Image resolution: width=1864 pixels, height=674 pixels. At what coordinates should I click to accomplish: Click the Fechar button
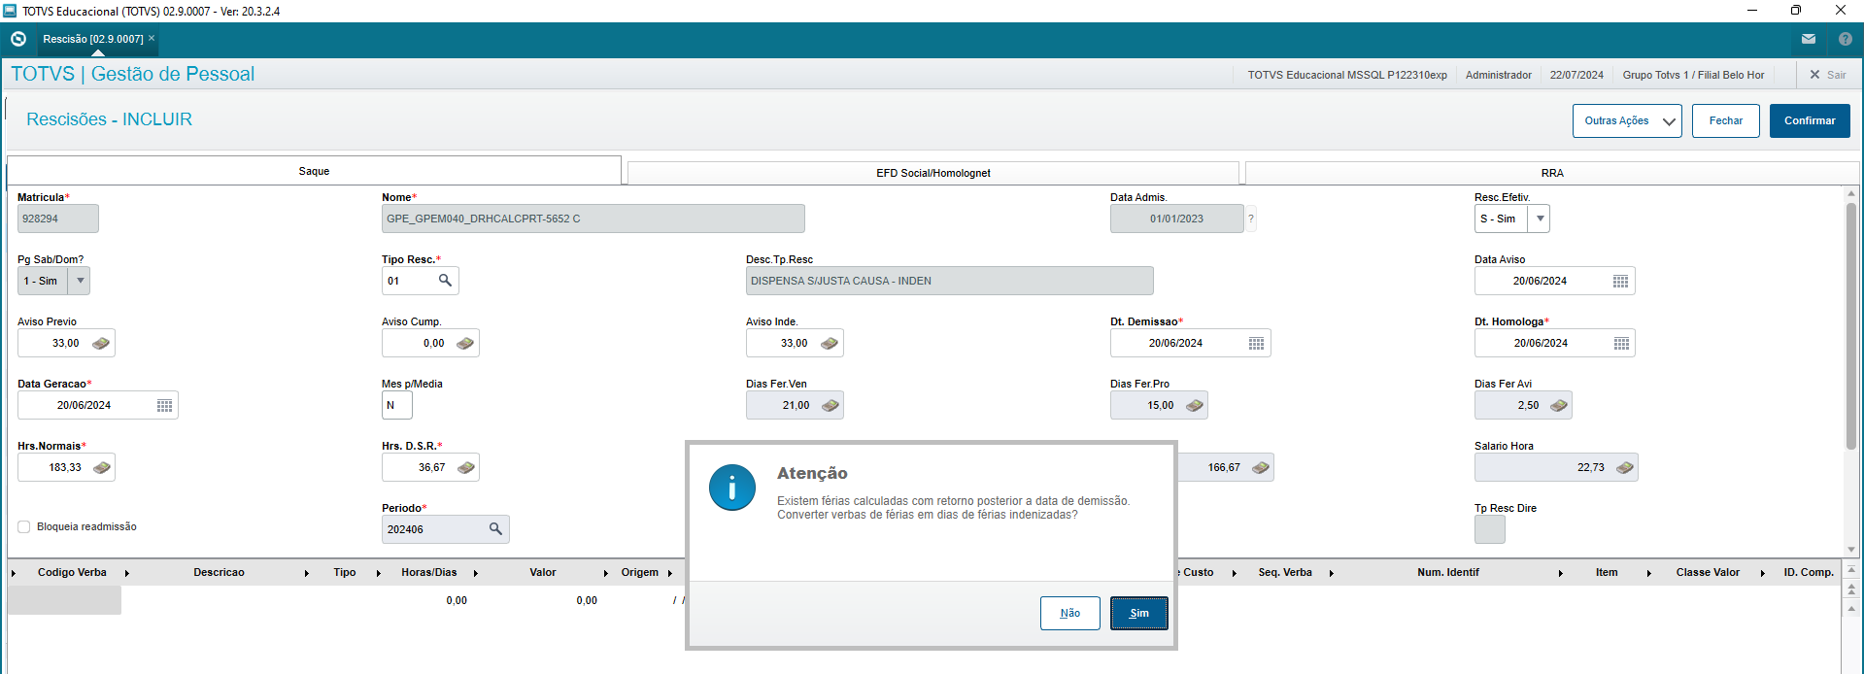1726,120
